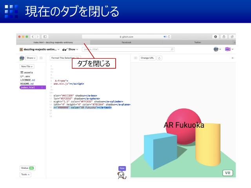Open README.md in the file list
This screenshot has height=188, width=251.
pos(27,84)
